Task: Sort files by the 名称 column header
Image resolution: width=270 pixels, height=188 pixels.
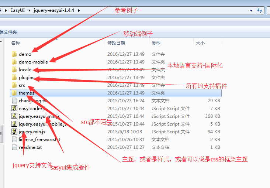Action: (x=15, y=43)
